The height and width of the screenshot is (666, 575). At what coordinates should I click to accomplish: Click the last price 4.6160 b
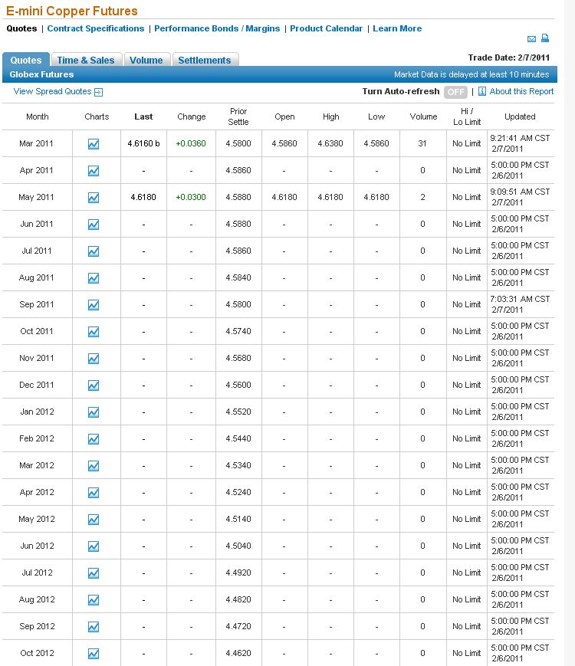pyautogui.click(x=143, y=143)
